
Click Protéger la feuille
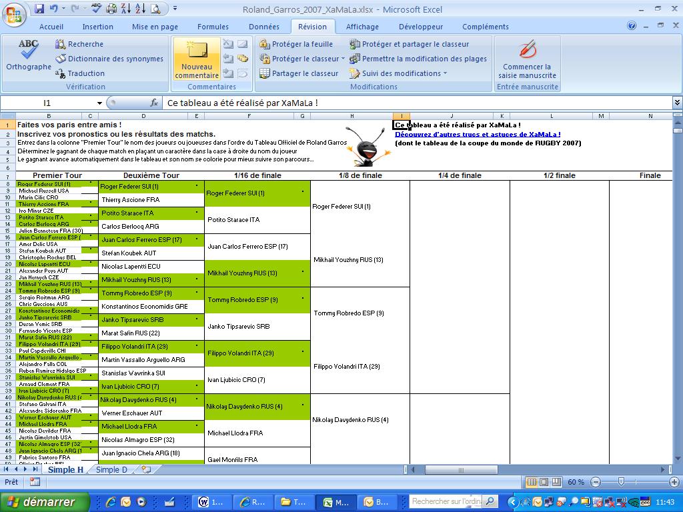[296, 44]
